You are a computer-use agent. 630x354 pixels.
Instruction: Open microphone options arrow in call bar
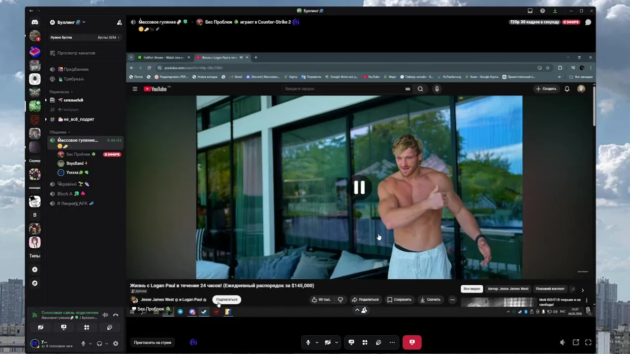pyautogui.click(x=317, y=342)
